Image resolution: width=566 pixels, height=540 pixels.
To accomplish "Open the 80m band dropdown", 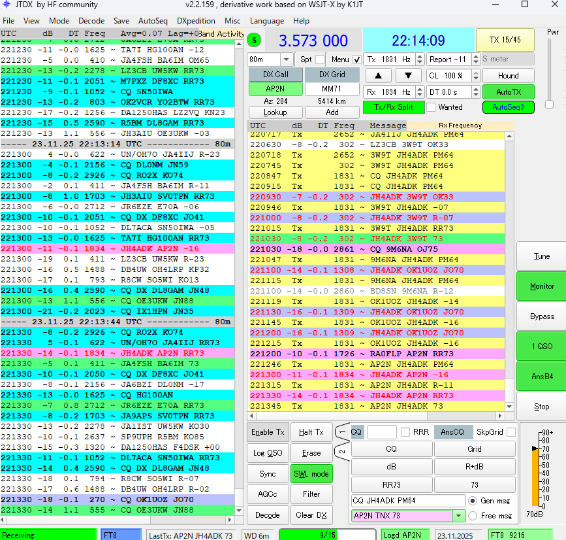I will click(x=286, y=59).
